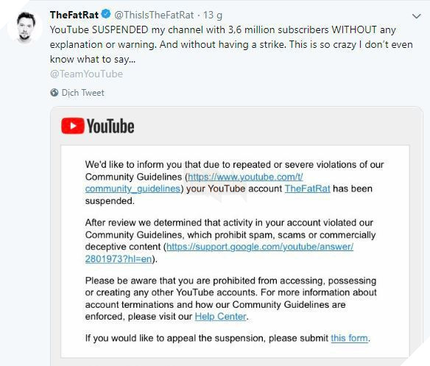Click the 13 g tweet timestamp
Viewport: 430px width, 366px height.
pos(213,15)
